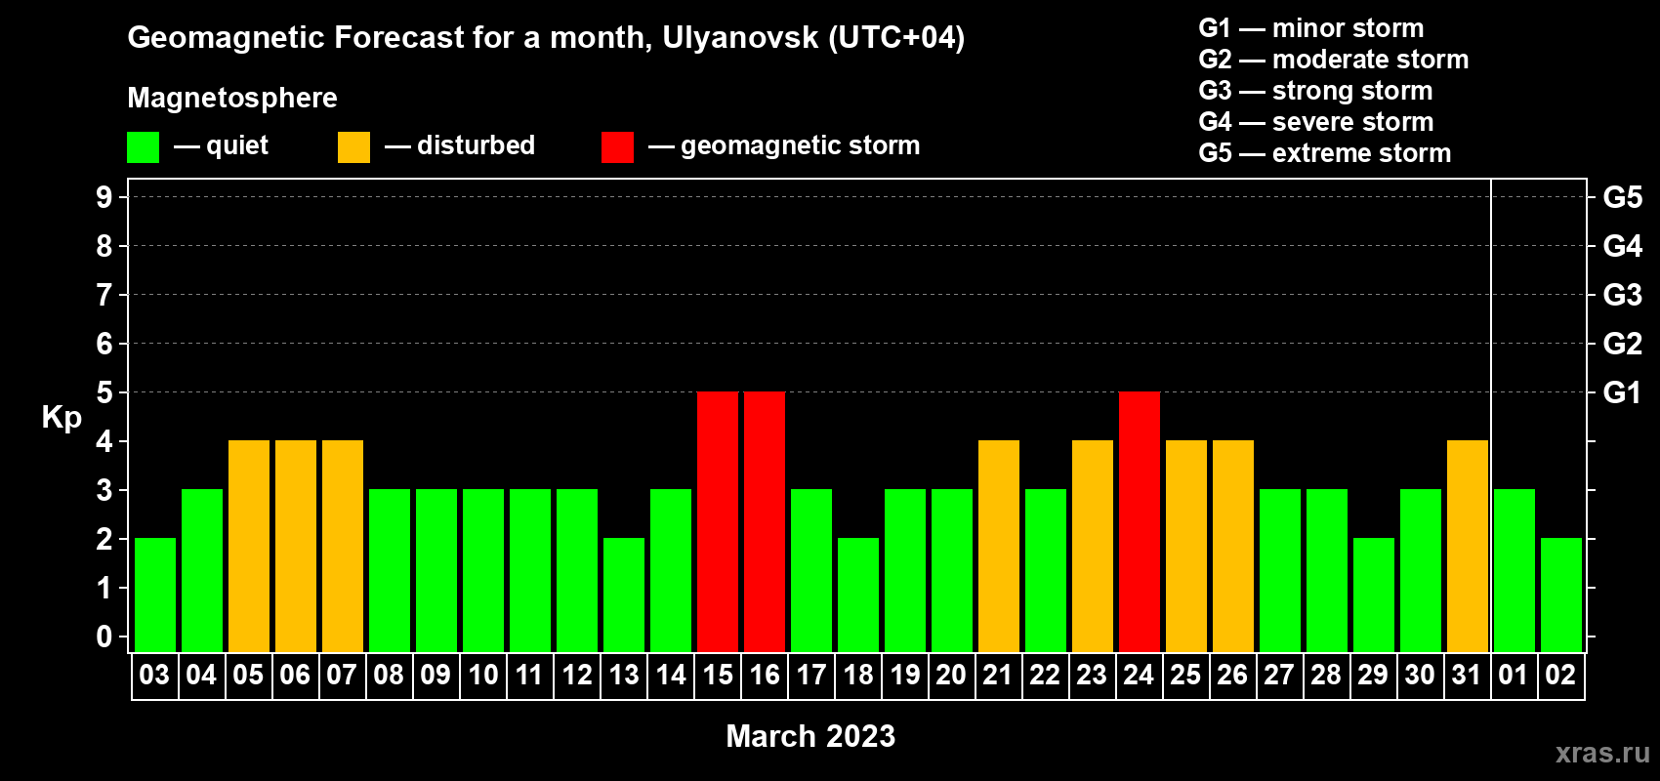1660x781 pixels.
Task: Click the orange bar for day 31
Action: 1468,546
